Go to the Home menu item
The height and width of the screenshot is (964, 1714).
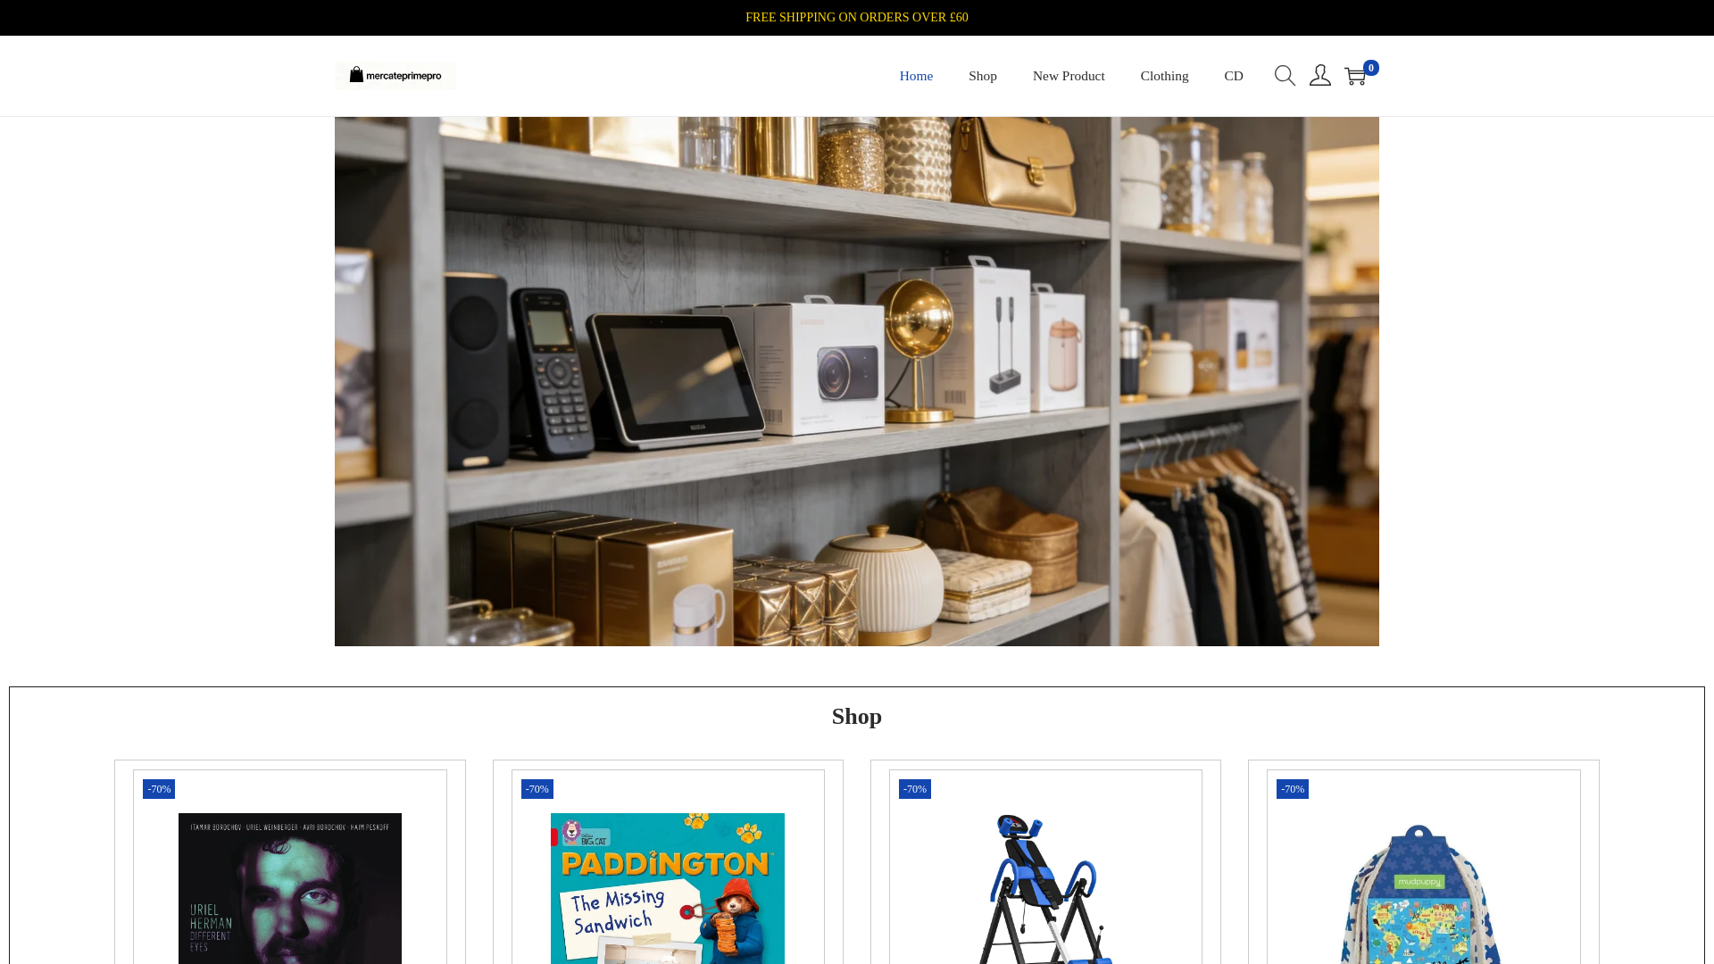(x=916, y=76)
